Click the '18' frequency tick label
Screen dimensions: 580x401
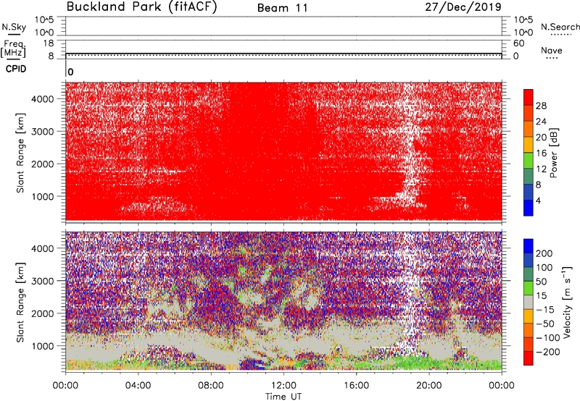pos(49,43)
